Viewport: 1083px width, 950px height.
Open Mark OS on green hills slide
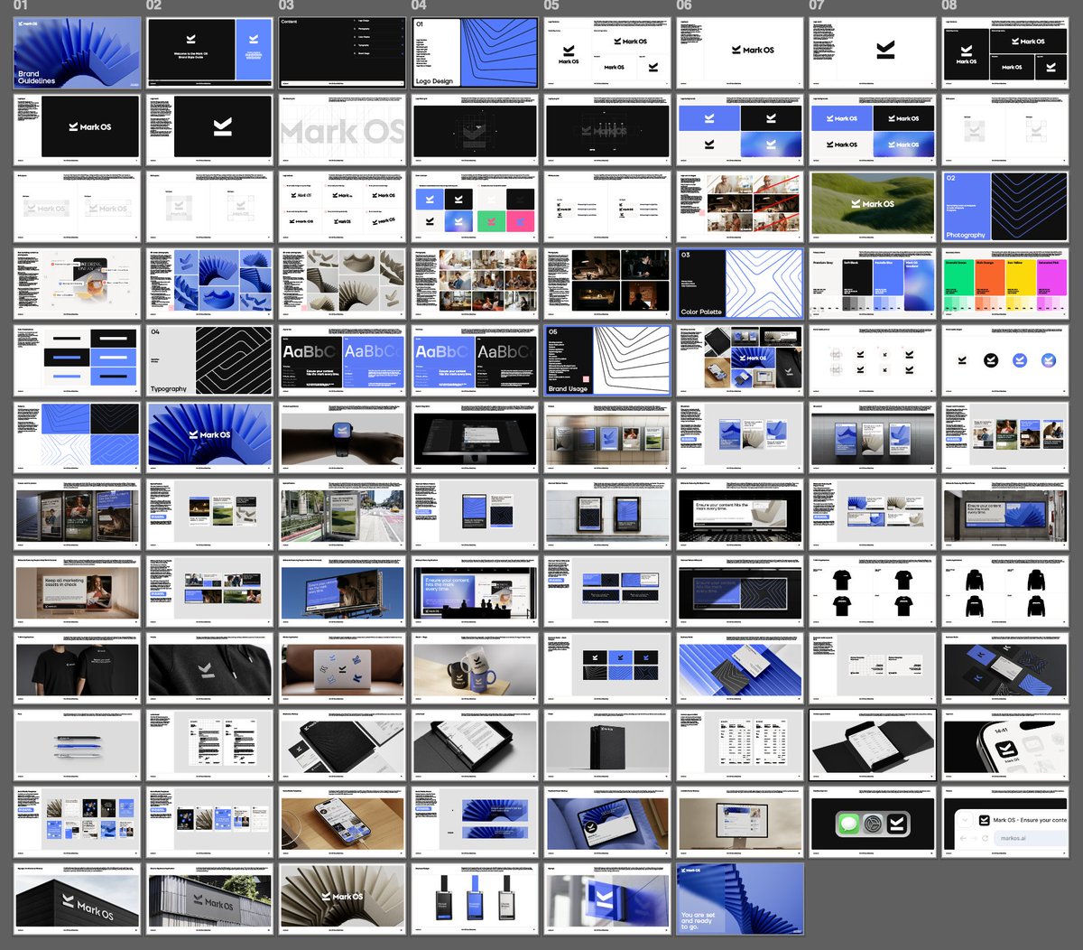(873, 207)
